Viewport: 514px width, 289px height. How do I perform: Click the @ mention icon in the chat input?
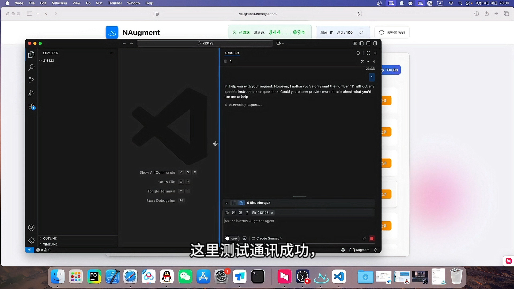[227, 213]
